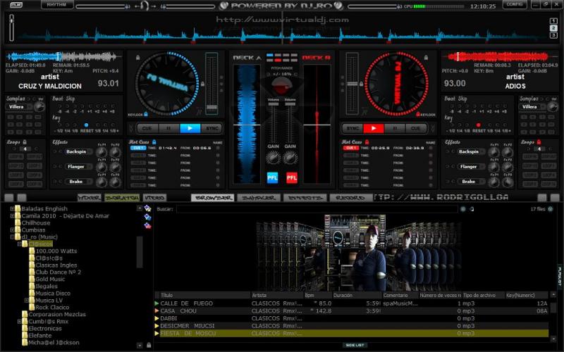This screenshot has width=564, height=352.
Task: Select the Rock Clacico folder
Action: click(x=52, y=307)
